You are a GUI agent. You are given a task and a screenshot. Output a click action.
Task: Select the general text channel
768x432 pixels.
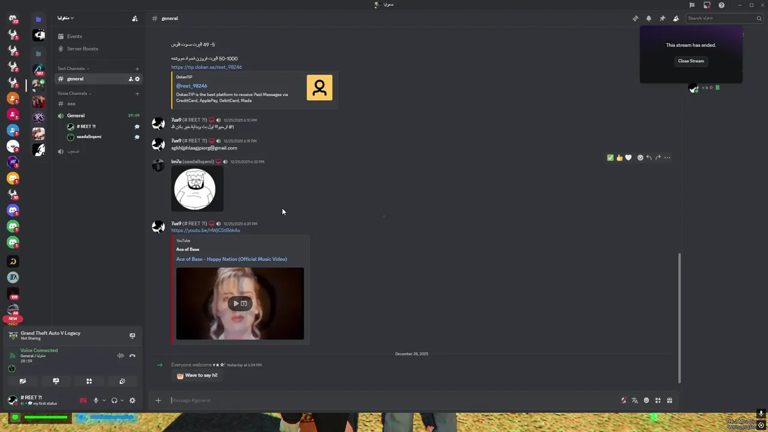tap(98, 79)
